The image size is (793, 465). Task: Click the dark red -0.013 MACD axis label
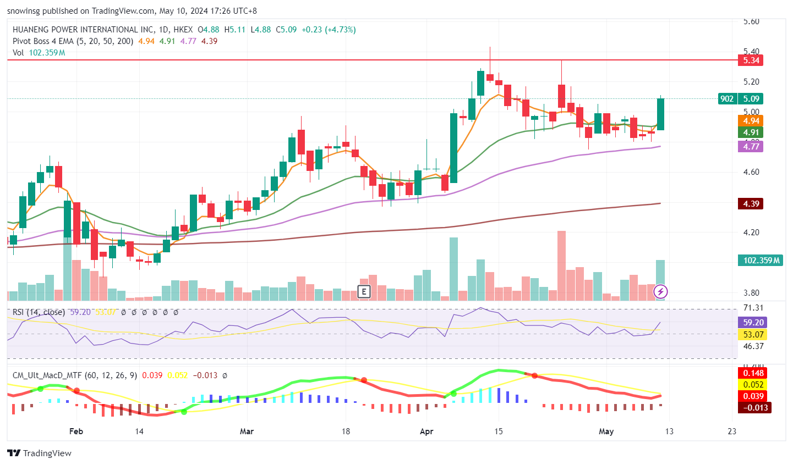click(x=753, y=408)
